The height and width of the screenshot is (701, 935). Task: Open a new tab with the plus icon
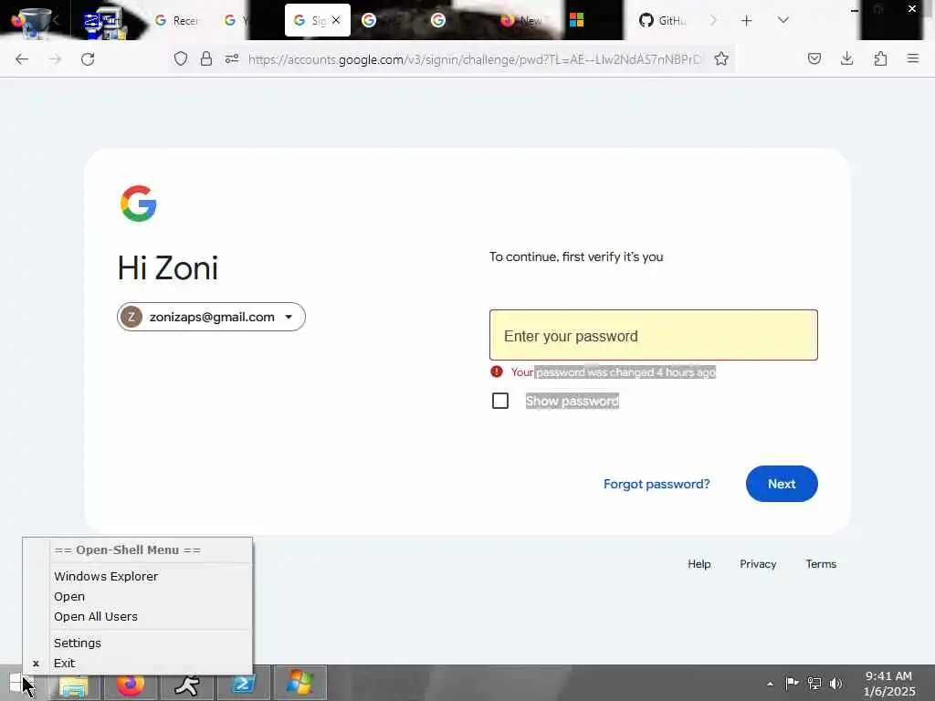747,21
